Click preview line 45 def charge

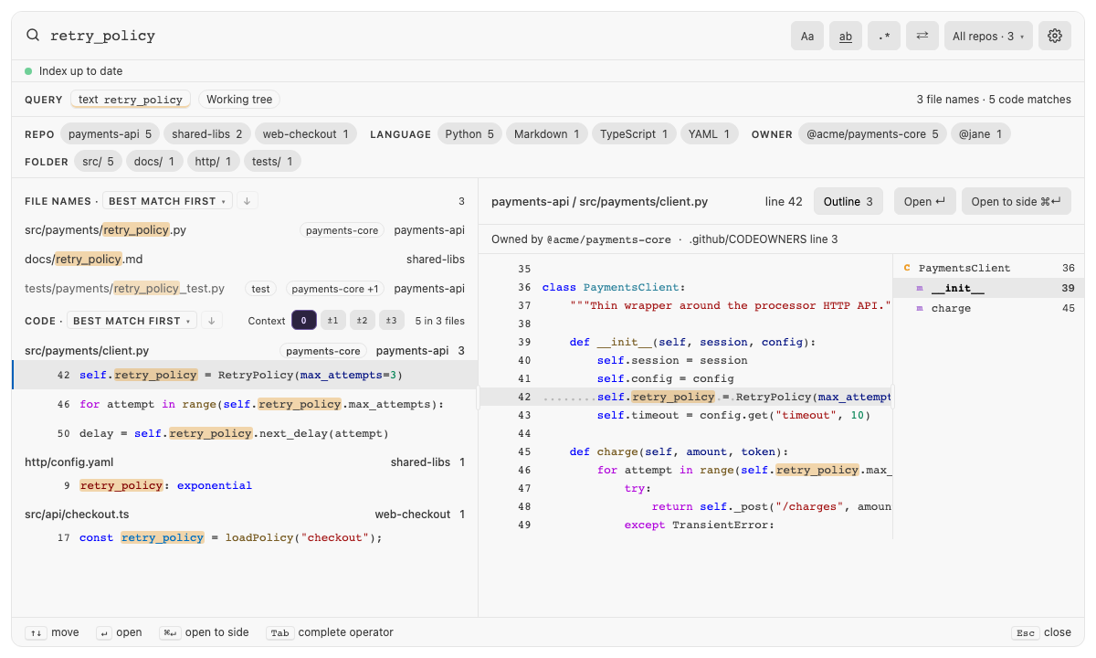(x=686, y=451)
